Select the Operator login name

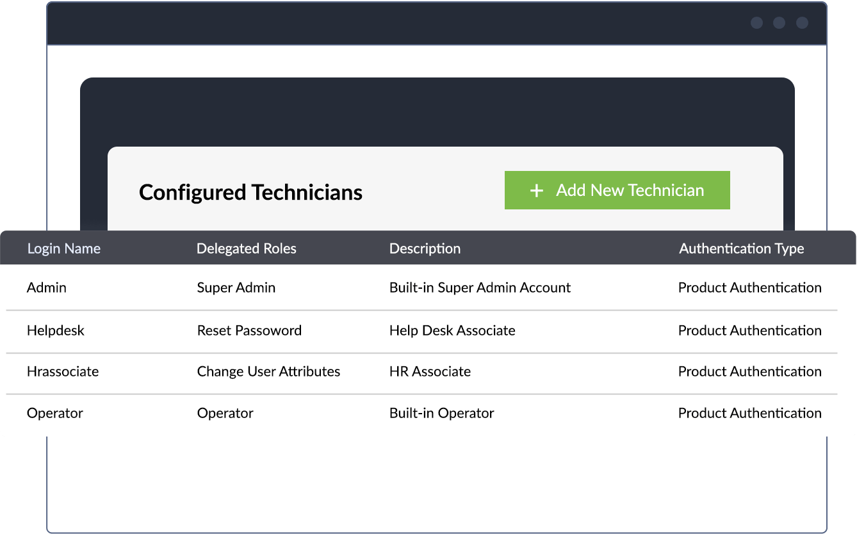55,413
